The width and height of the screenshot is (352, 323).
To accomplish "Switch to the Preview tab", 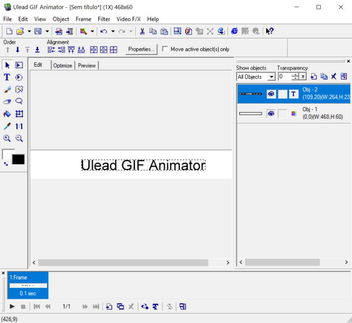I will [87, 66].
